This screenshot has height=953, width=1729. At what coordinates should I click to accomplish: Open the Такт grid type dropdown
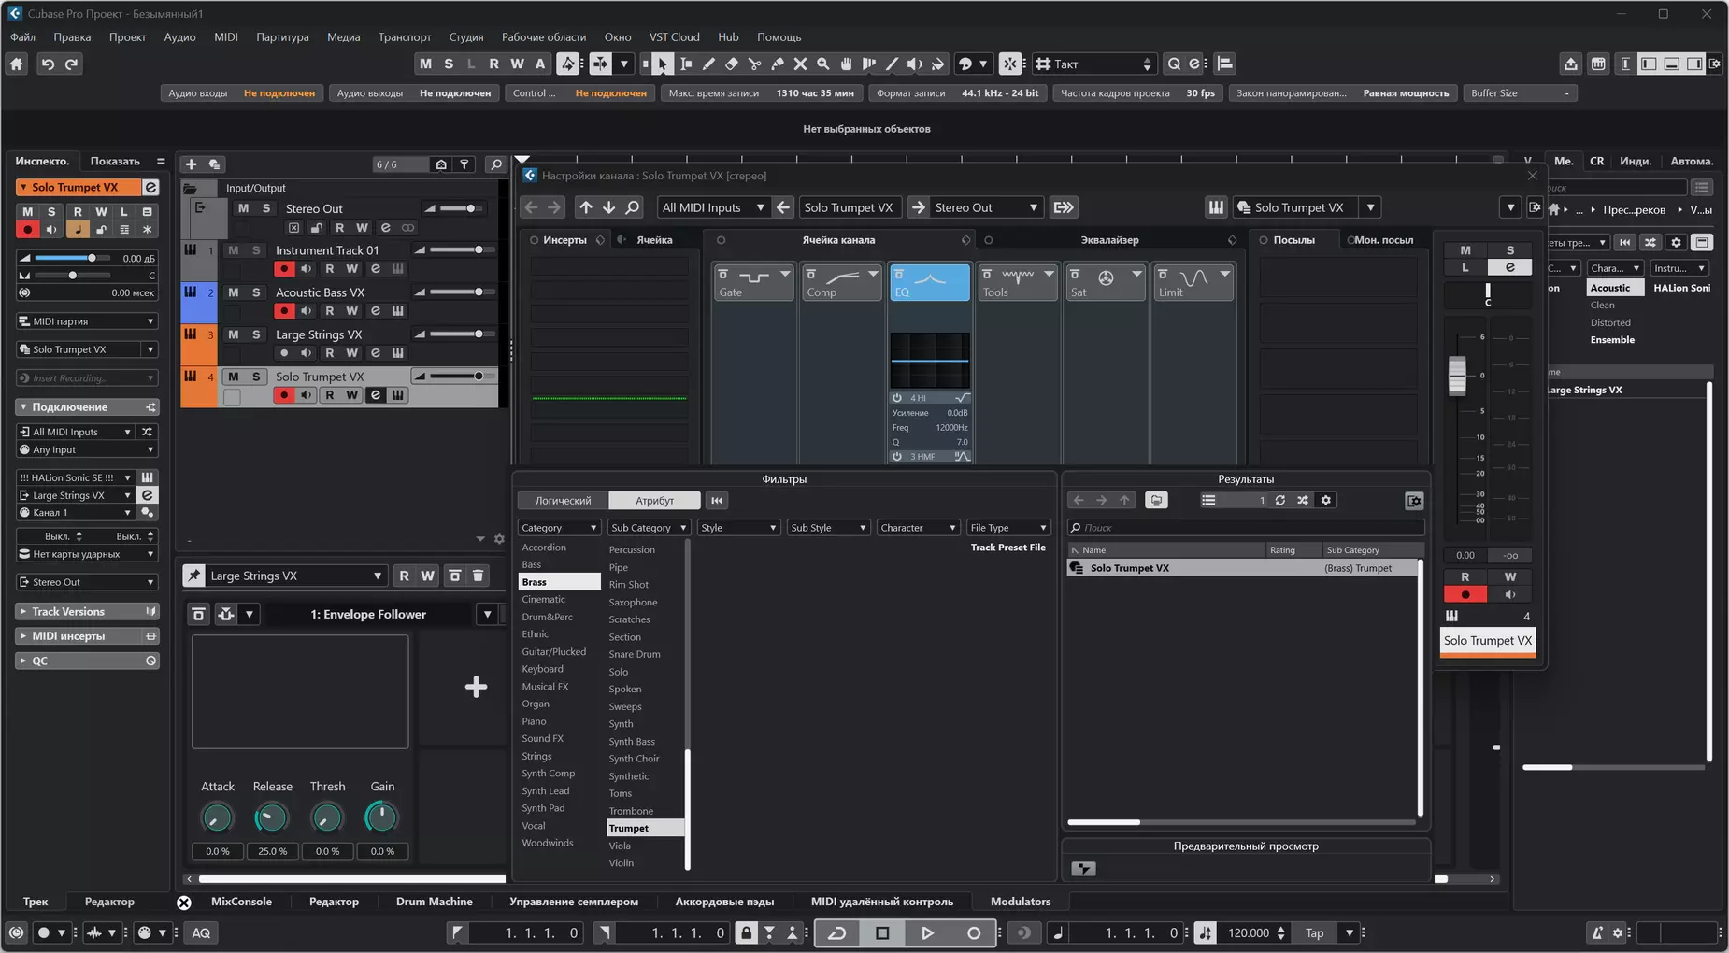coord(1094,64)
